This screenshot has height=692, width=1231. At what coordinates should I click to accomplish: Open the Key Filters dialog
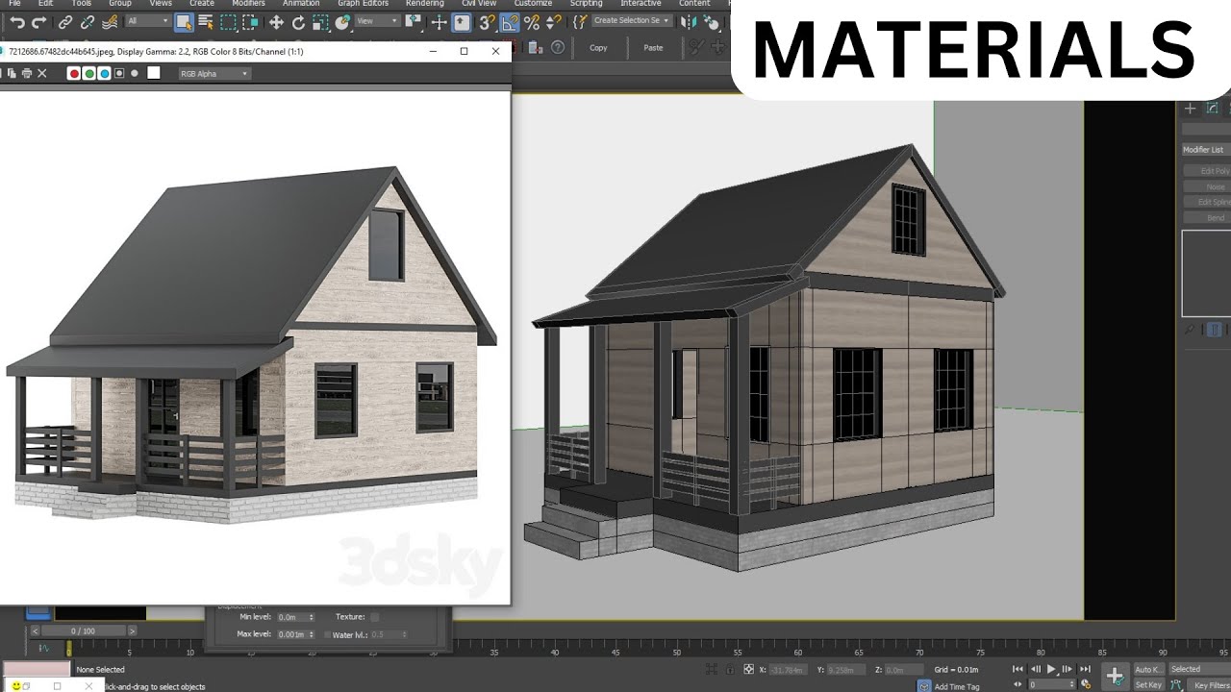[1211, 685]
